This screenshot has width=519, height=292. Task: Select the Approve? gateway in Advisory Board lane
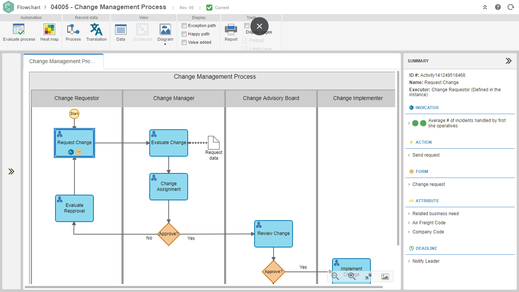[x=274, y=271]
